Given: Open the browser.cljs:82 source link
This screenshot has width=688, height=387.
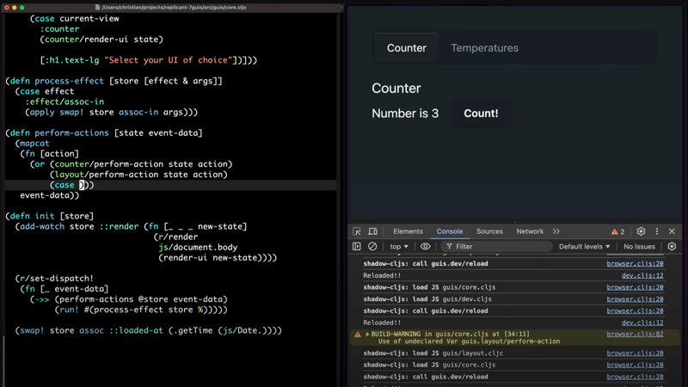Looking at the screenshot, I should 635,335.
